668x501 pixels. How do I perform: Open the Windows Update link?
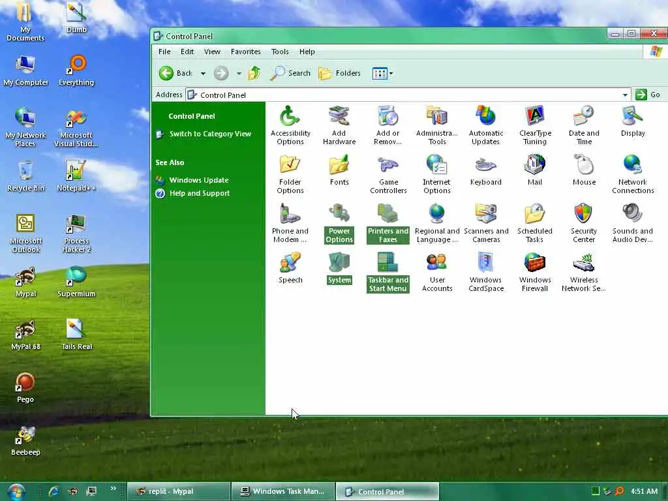[x=199, y=180]
